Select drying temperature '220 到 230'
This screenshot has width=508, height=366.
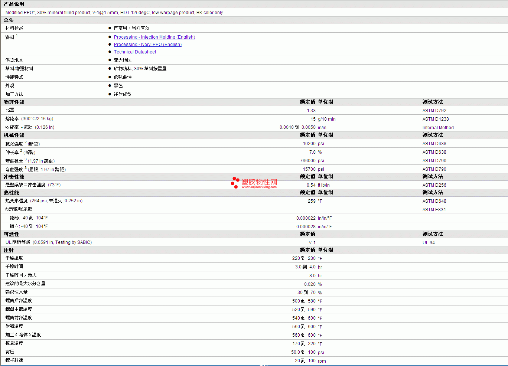point(304,258)
